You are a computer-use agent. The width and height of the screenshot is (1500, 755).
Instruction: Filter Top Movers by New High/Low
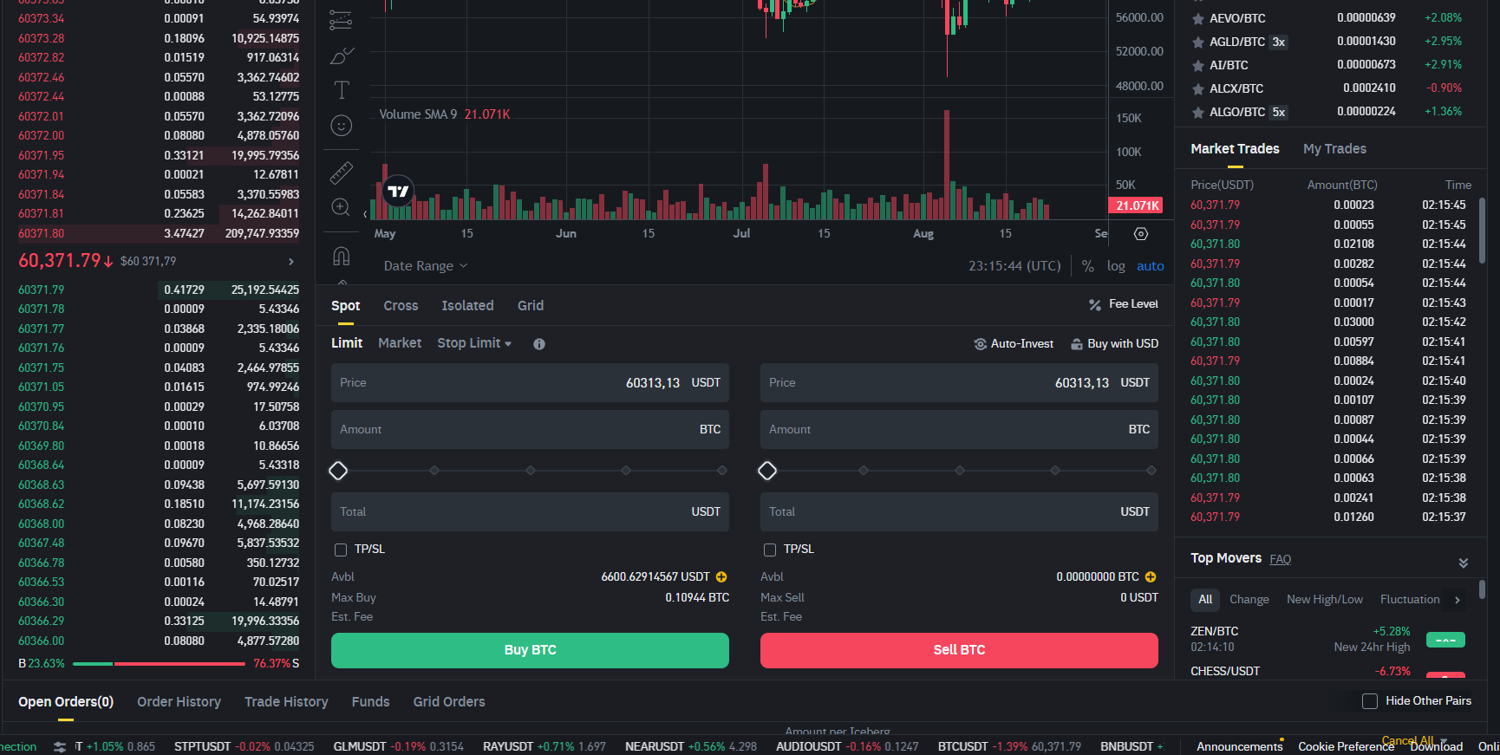pos(1324,600)
